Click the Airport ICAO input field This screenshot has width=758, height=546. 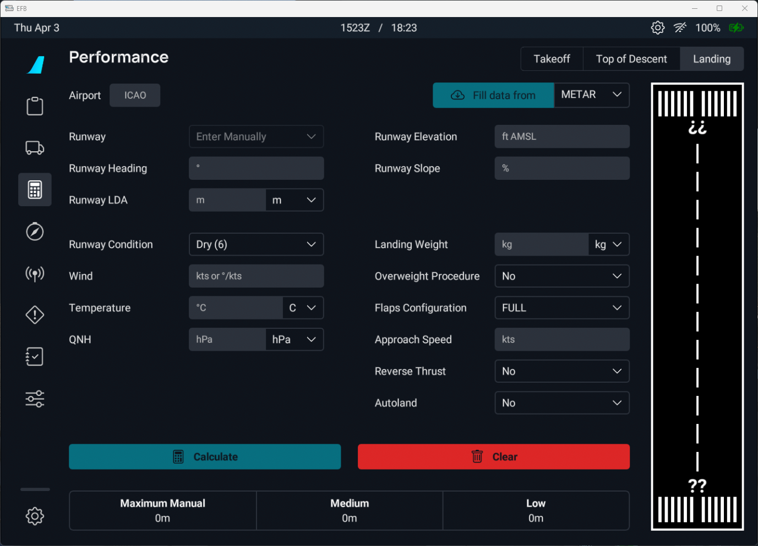pos(135,96)
